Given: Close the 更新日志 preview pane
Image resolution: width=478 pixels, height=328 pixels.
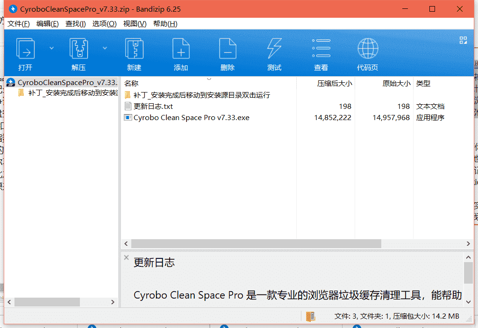Looking at the screenshot, I should click(x=126, y=257).
